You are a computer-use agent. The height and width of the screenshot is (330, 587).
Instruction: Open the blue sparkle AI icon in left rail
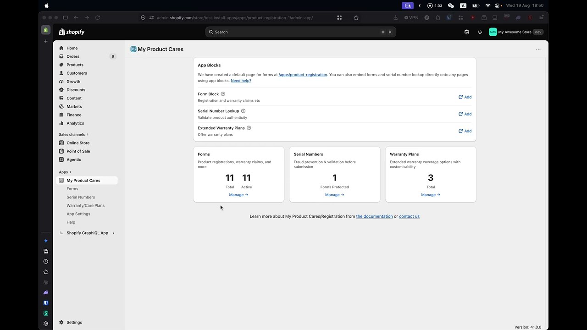(x=45, y=241)
